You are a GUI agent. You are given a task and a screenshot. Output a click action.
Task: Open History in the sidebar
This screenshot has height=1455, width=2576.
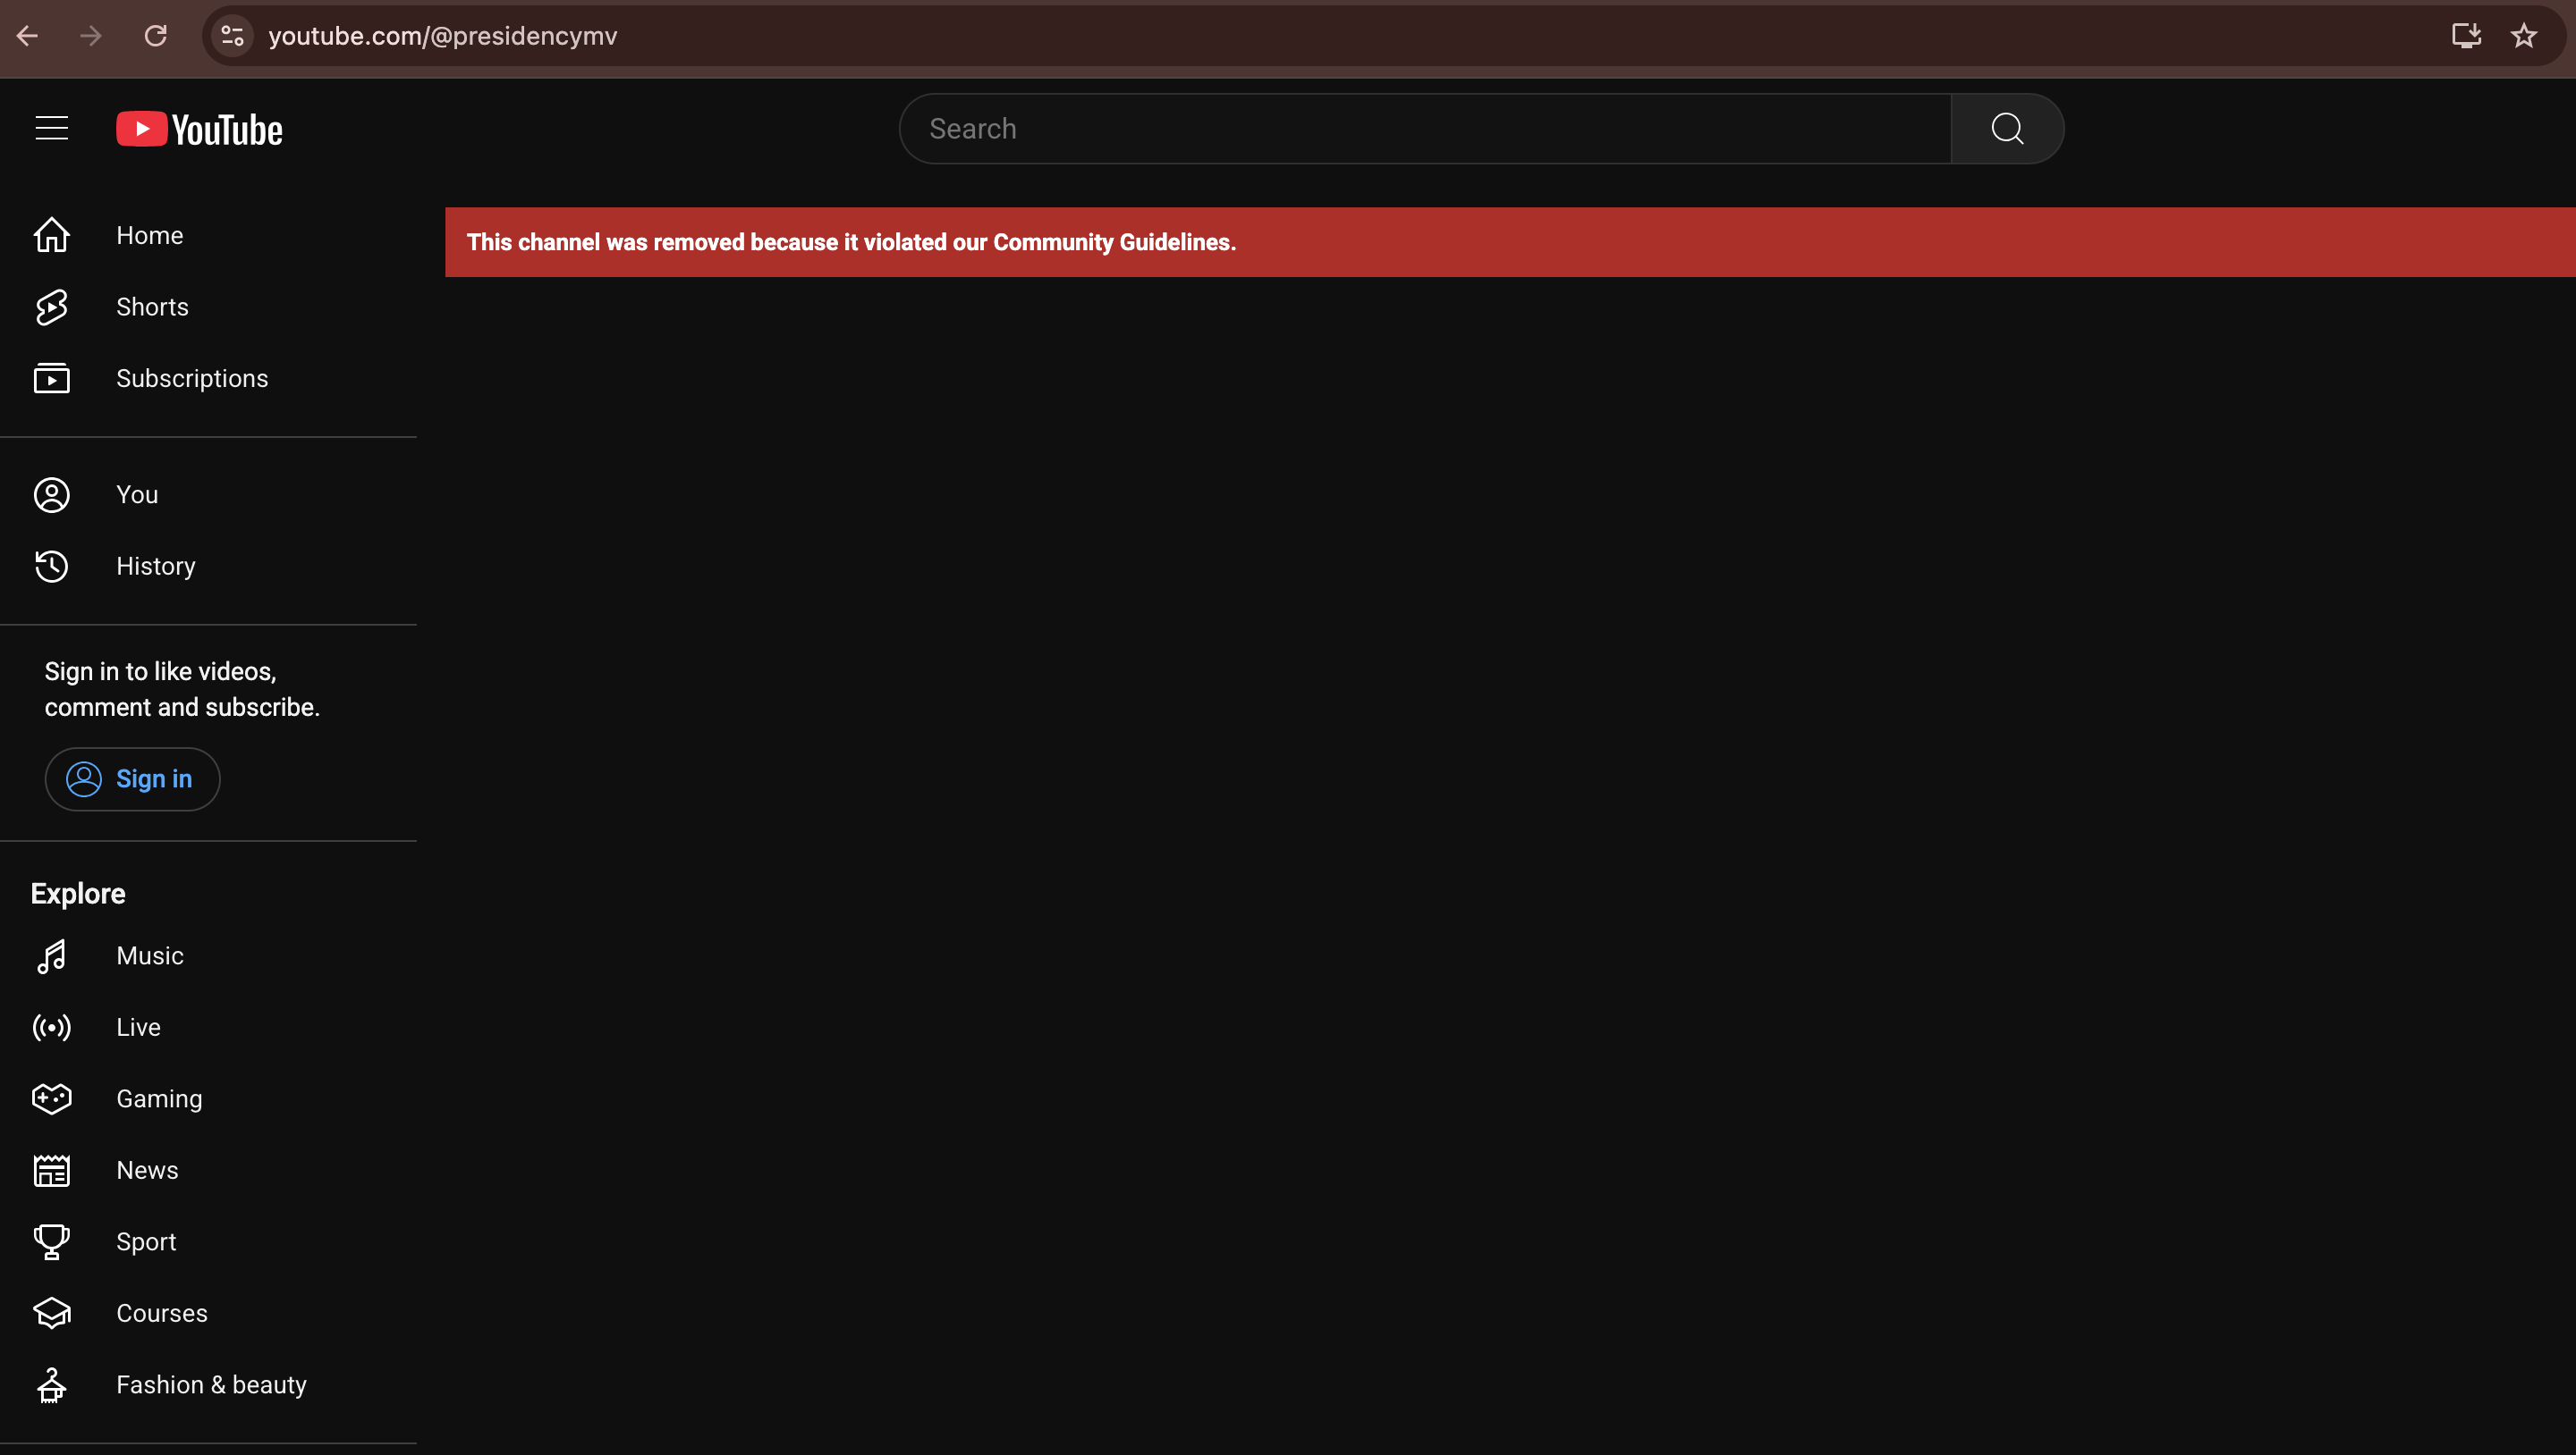[155, 567]
